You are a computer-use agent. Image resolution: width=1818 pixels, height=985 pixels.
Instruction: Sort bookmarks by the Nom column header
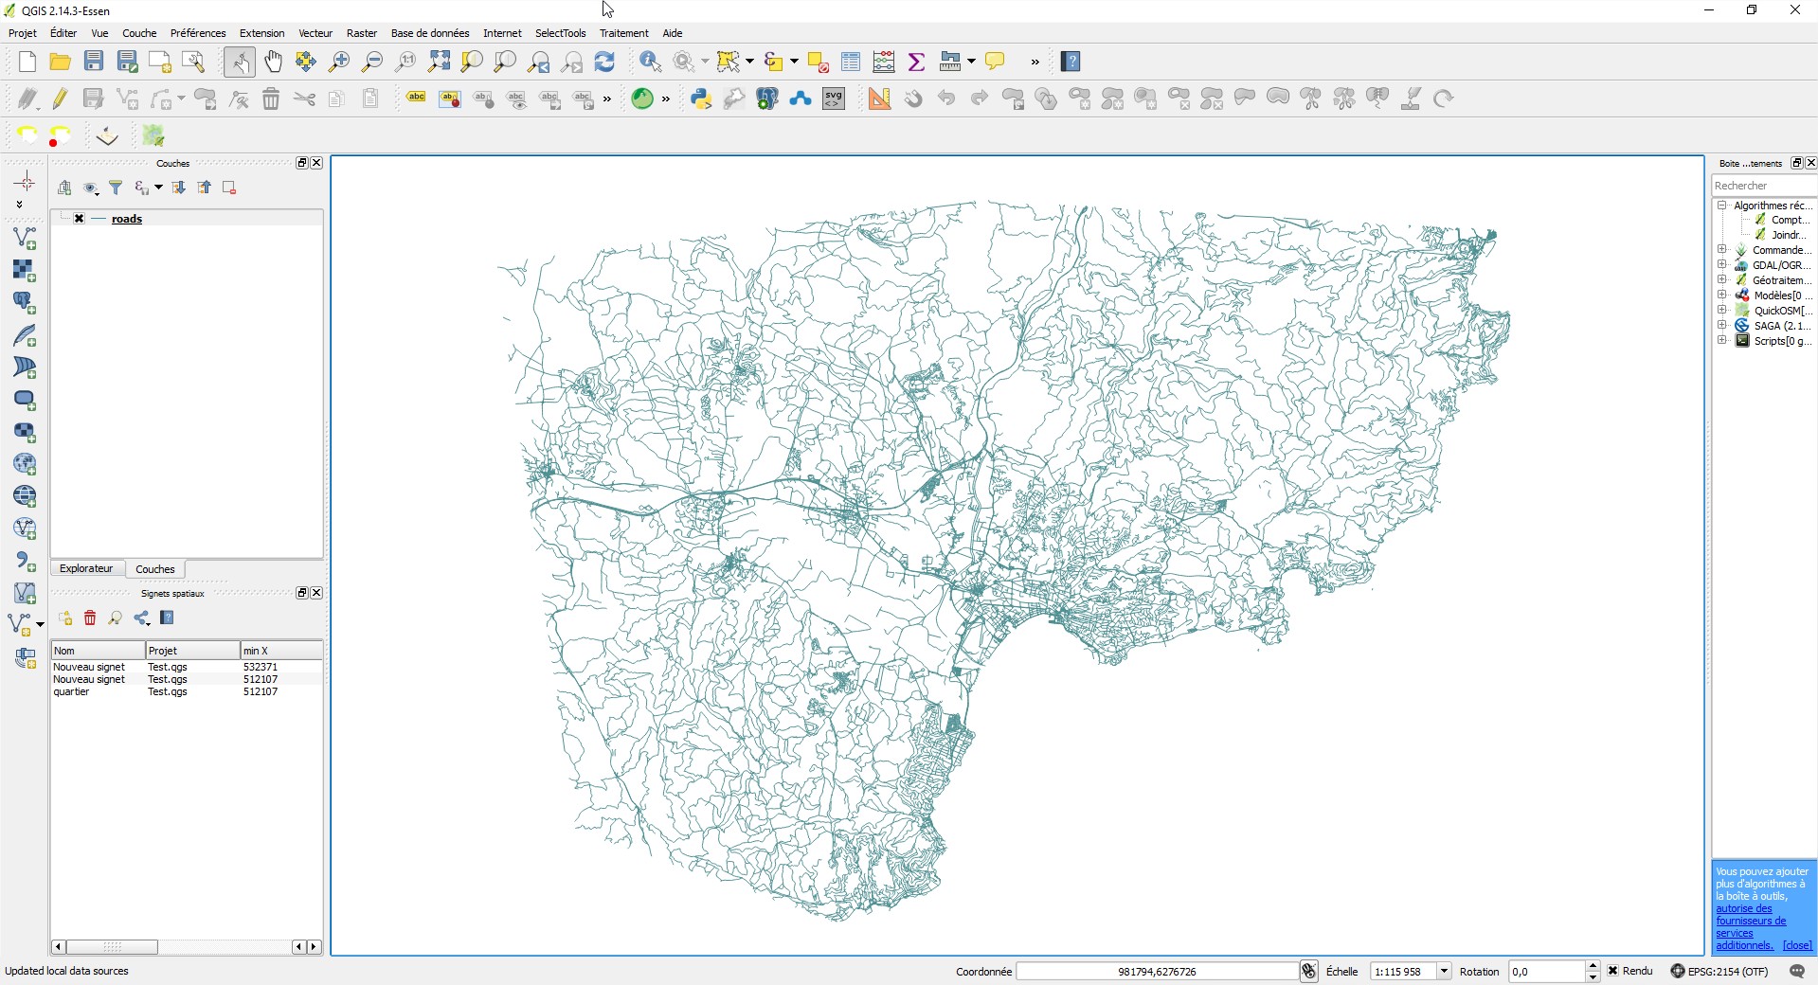pyautogui.click(x=98, y=651)
